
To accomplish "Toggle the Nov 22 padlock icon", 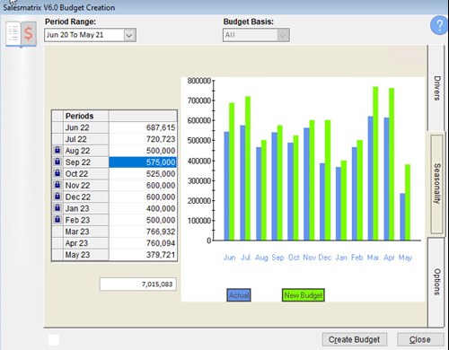I will pyautogui.click(x=57, y=185).
